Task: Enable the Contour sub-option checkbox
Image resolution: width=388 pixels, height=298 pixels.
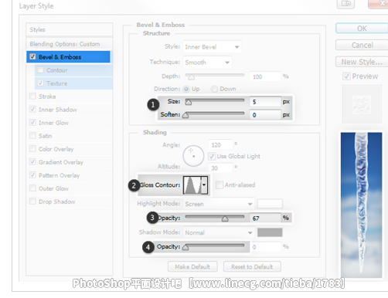Action: pyautogui.click(x=40, y=70)
